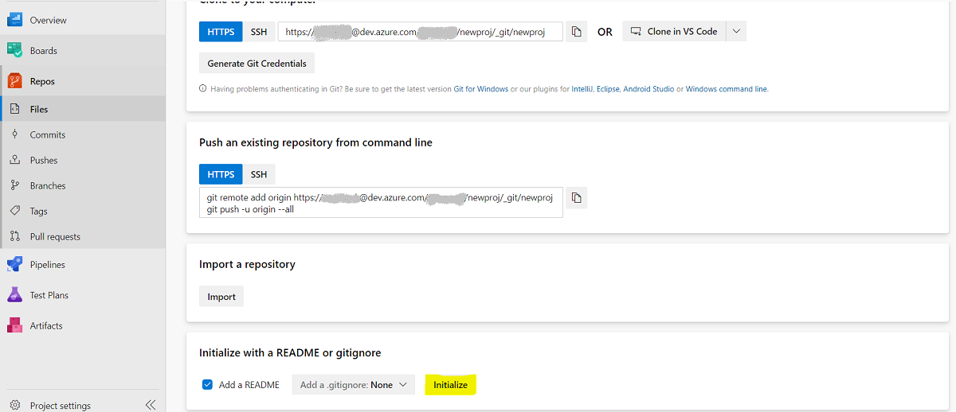
Task: Open the Pipelines rocket icon
Action: point(14,265)
